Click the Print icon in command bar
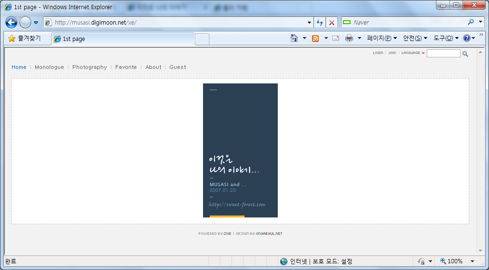 coord(349,39)
